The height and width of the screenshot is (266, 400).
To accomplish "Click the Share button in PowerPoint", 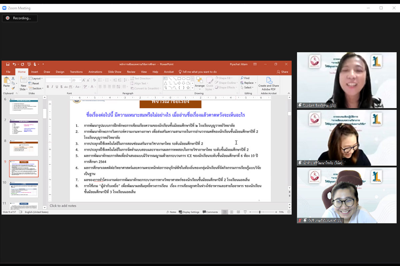I will pos(282,72).
